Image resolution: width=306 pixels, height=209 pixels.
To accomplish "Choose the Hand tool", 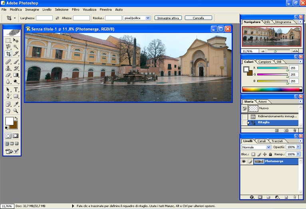I will 8,111.
